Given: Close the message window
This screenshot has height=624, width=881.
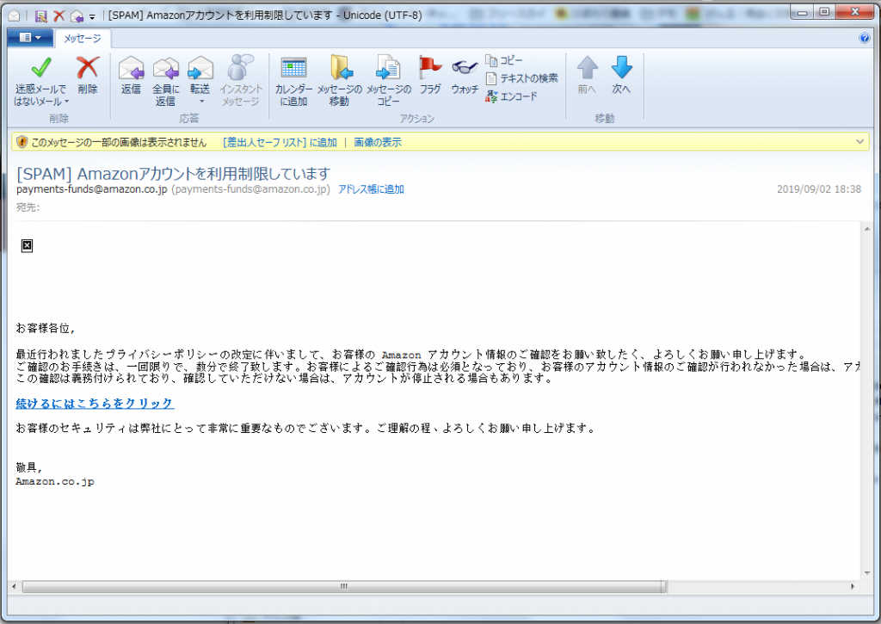Looking at the screenshot, I should coord(855,12).
